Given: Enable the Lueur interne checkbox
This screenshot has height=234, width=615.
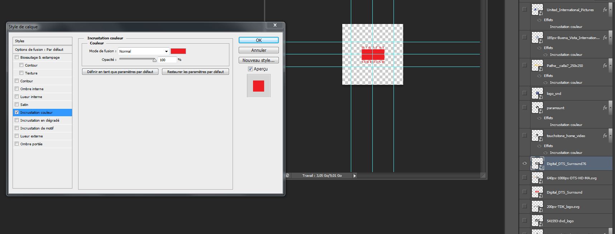Looking at the screenshot, I should coord(16,97).
